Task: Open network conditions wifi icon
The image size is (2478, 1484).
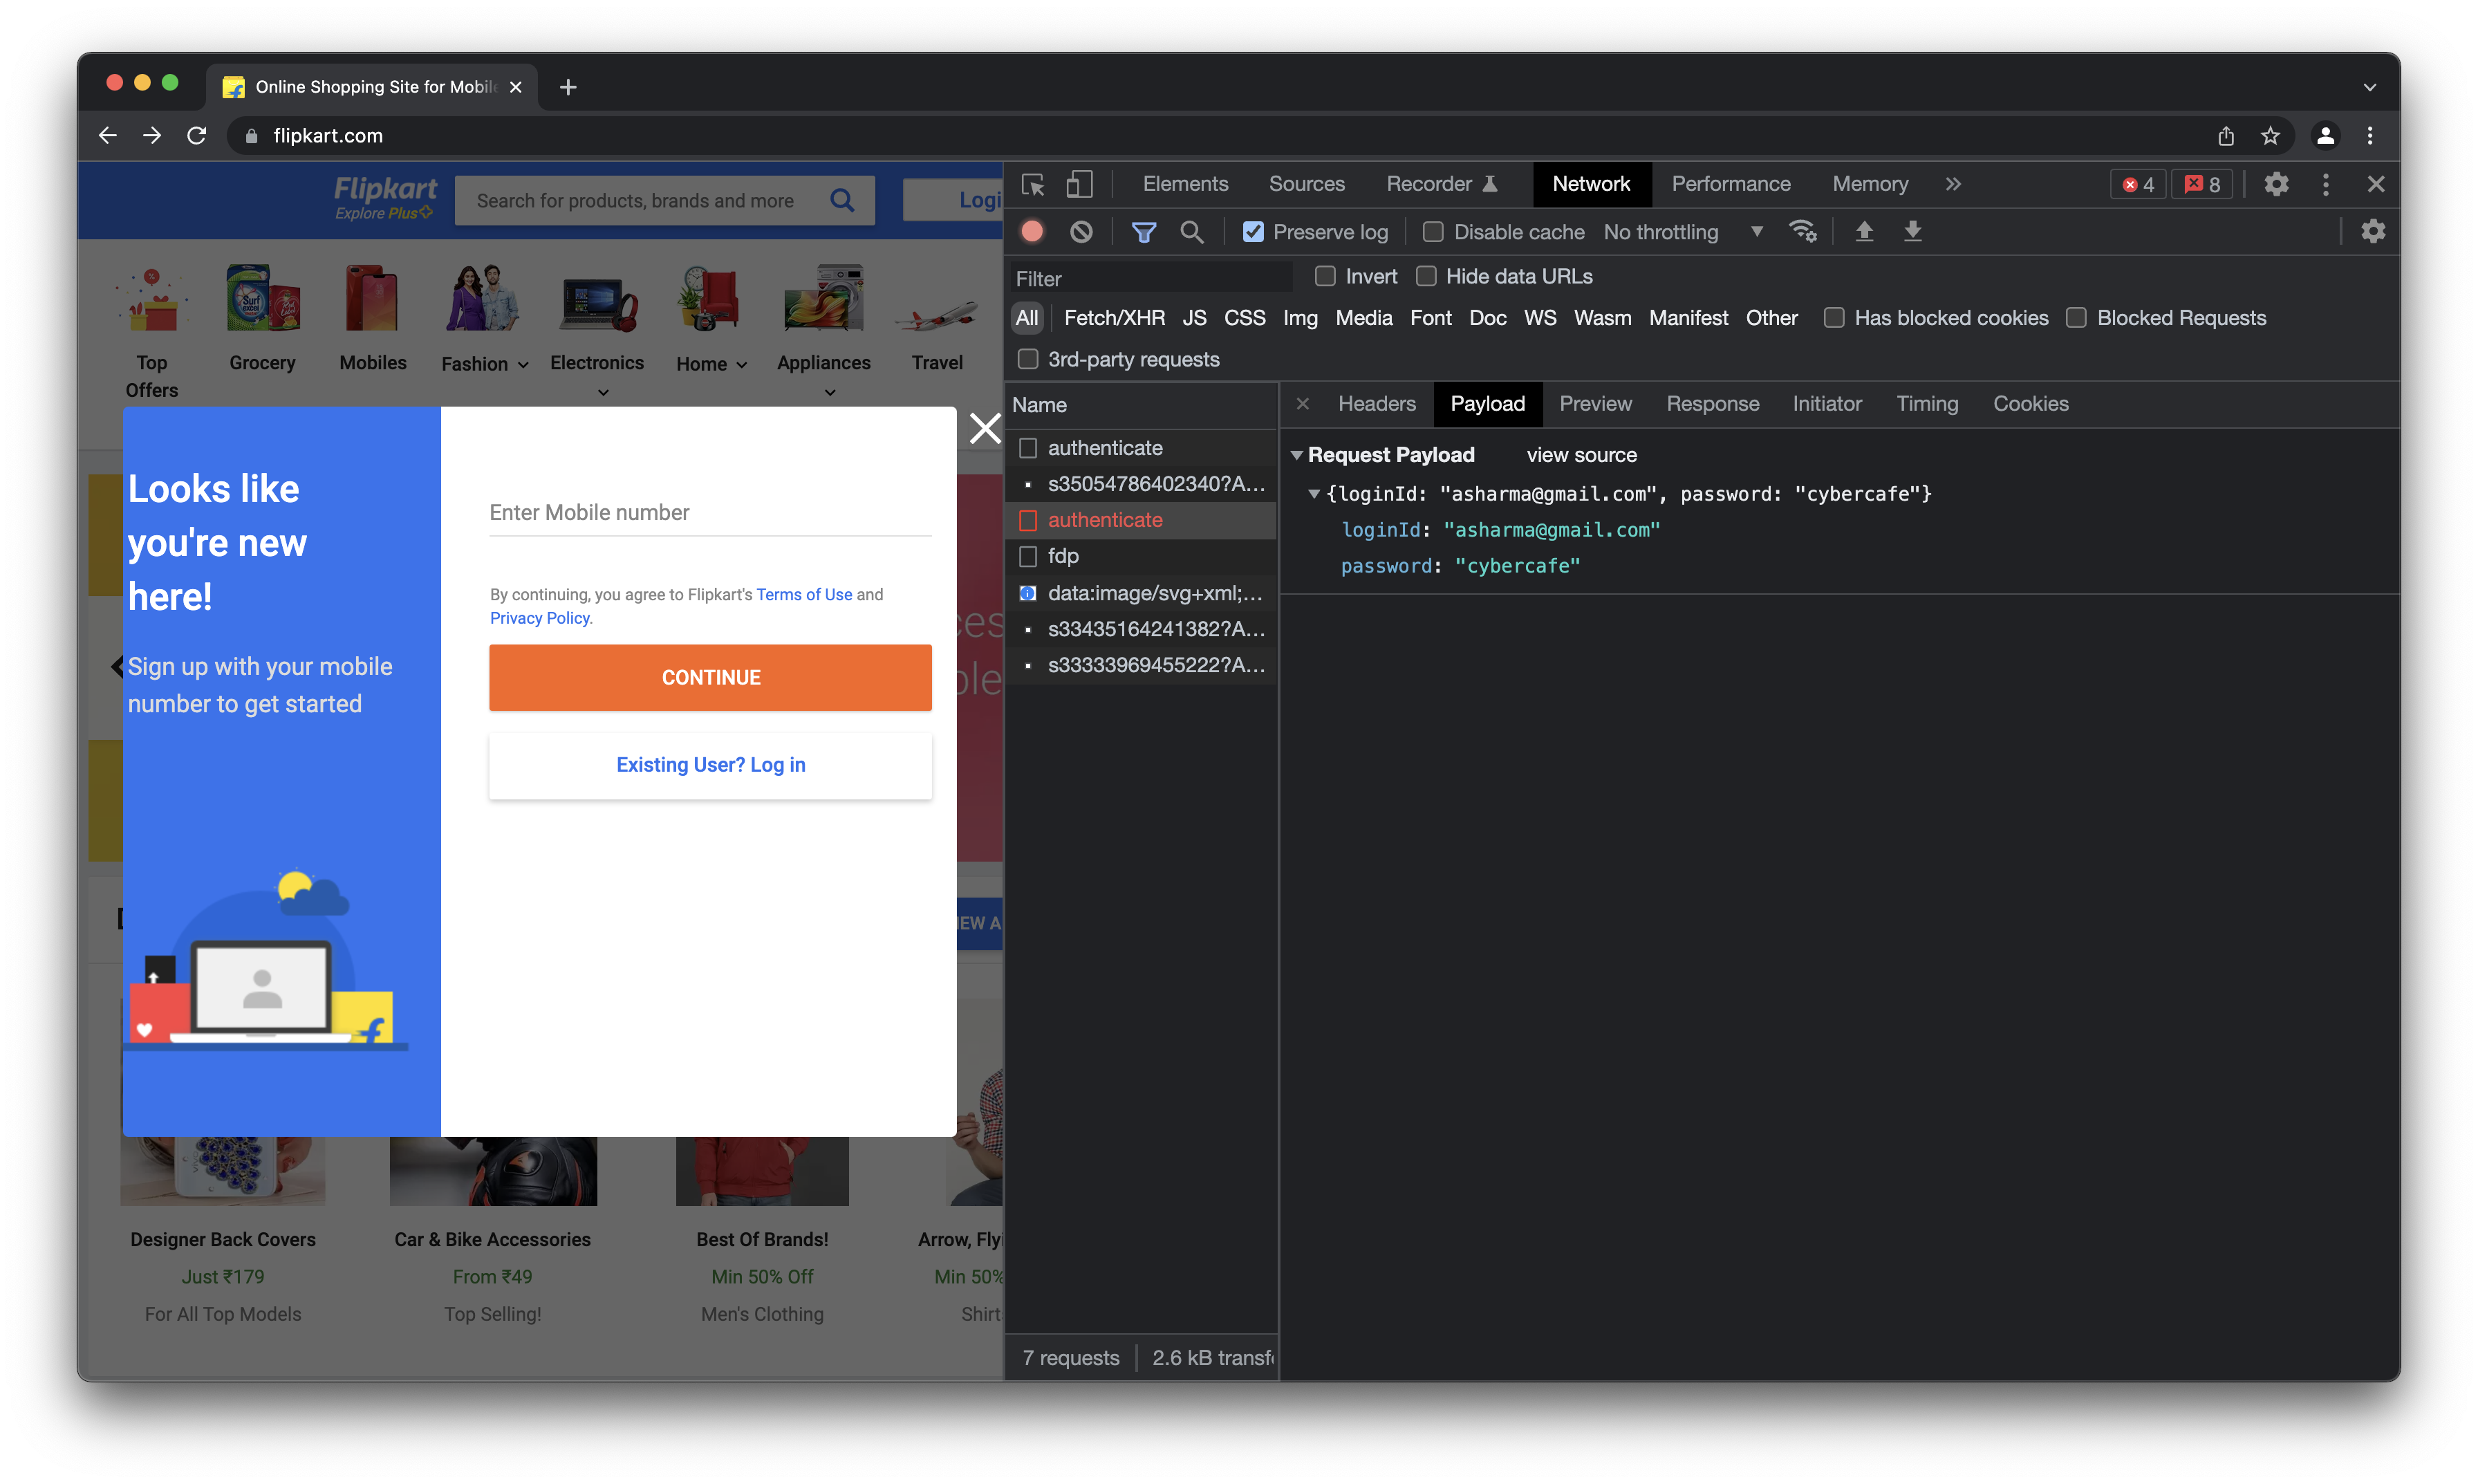Action: tap(1803, 232)
